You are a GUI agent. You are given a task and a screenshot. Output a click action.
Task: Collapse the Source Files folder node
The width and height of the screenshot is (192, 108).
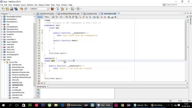click(4, 62)
